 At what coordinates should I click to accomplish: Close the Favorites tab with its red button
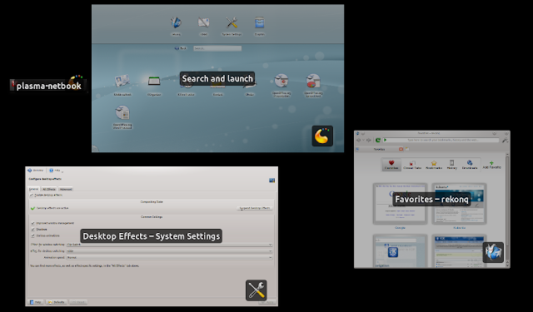pyautogui.click(x=401, y=149)
